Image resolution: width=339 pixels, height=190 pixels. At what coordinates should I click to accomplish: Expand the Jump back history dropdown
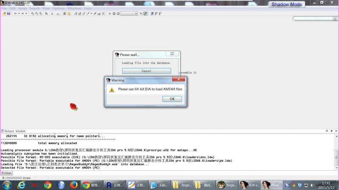[x=19, y=14]
